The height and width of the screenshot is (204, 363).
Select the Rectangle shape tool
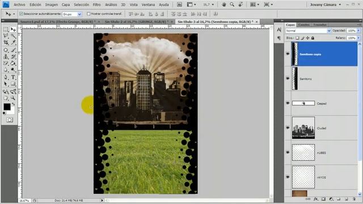click(x=13, y=84)
